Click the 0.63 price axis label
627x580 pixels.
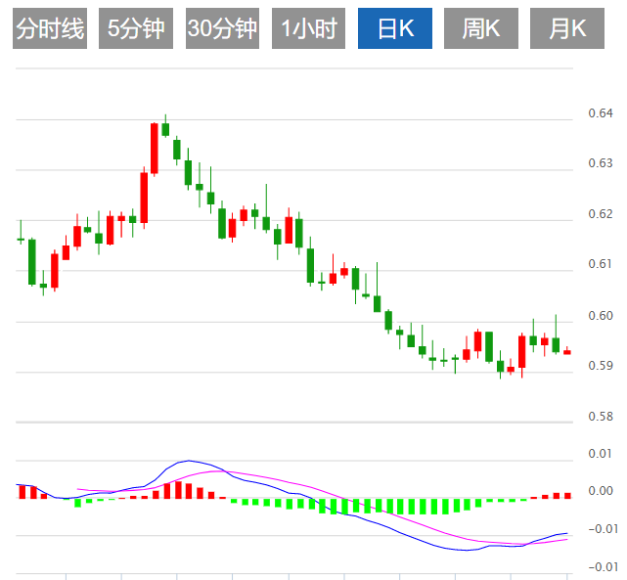pos(601,163)
